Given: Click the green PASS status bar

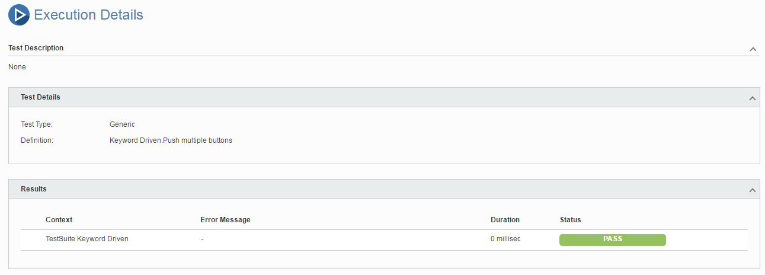Looking at the screenshot, I should click(613, 239).
